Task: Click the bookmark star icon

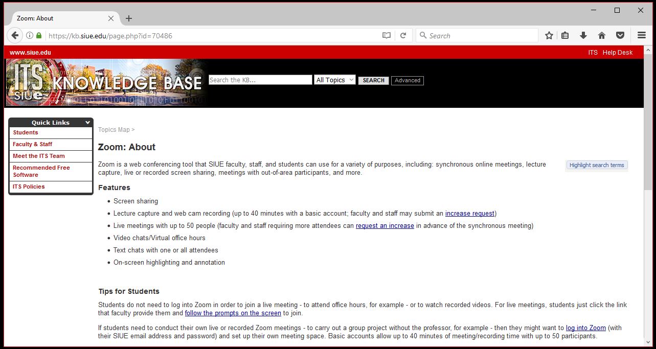Action: [549, 35]
